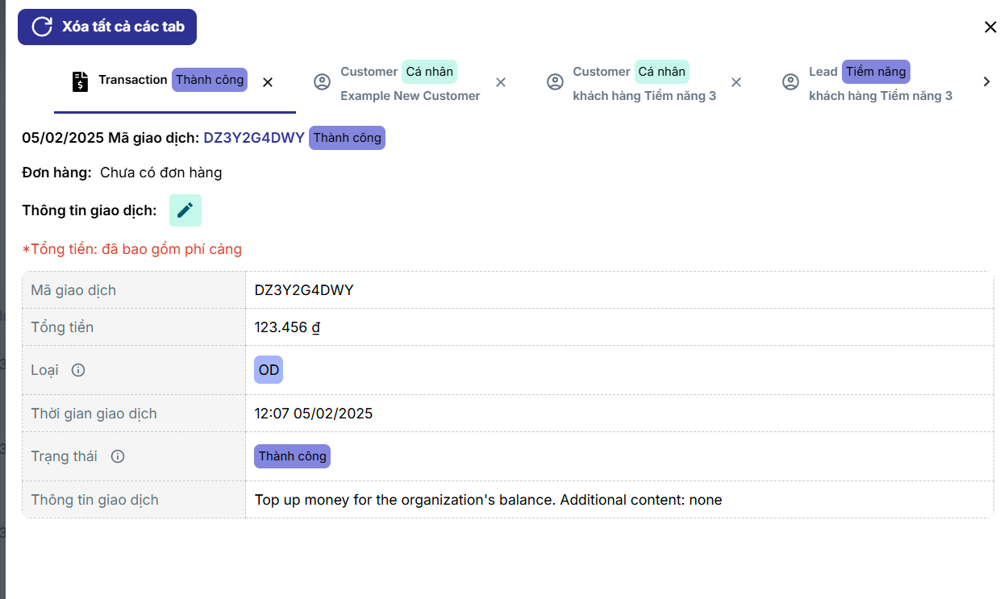Screen dimensions: 1008x599
Task: Click the refresh icon in Xóa tất cả các tab
Action: point(42,27)
